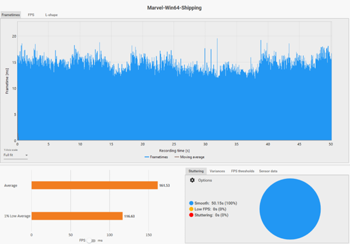Open the Options gear icon

pos(192,180)
